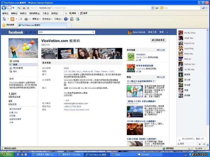The image size is (210, 157).
Task: Click the orange RSS feeds icon
Action: (12, 19)
